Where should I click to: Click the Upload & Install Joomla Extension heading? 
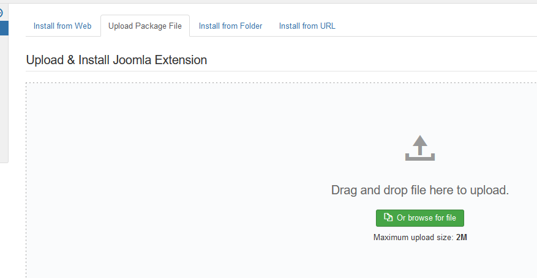116,60
